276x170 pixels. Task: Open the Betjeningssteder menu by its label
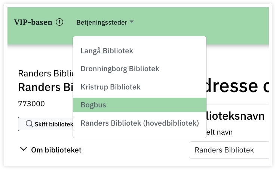tap(102, 22)
